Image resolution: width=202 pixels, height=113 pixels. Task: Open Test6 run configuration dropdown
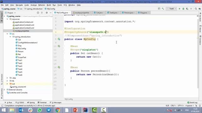point(171,9)
